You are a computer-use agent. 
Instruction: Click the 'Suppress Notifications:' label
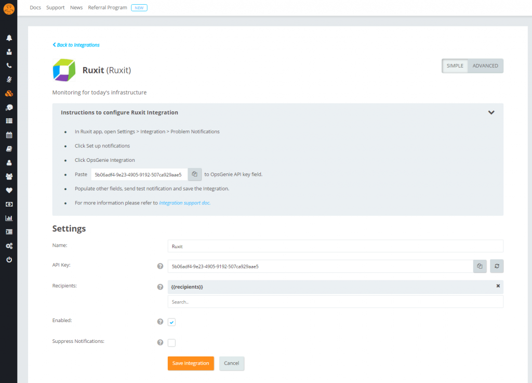point(78,341)
